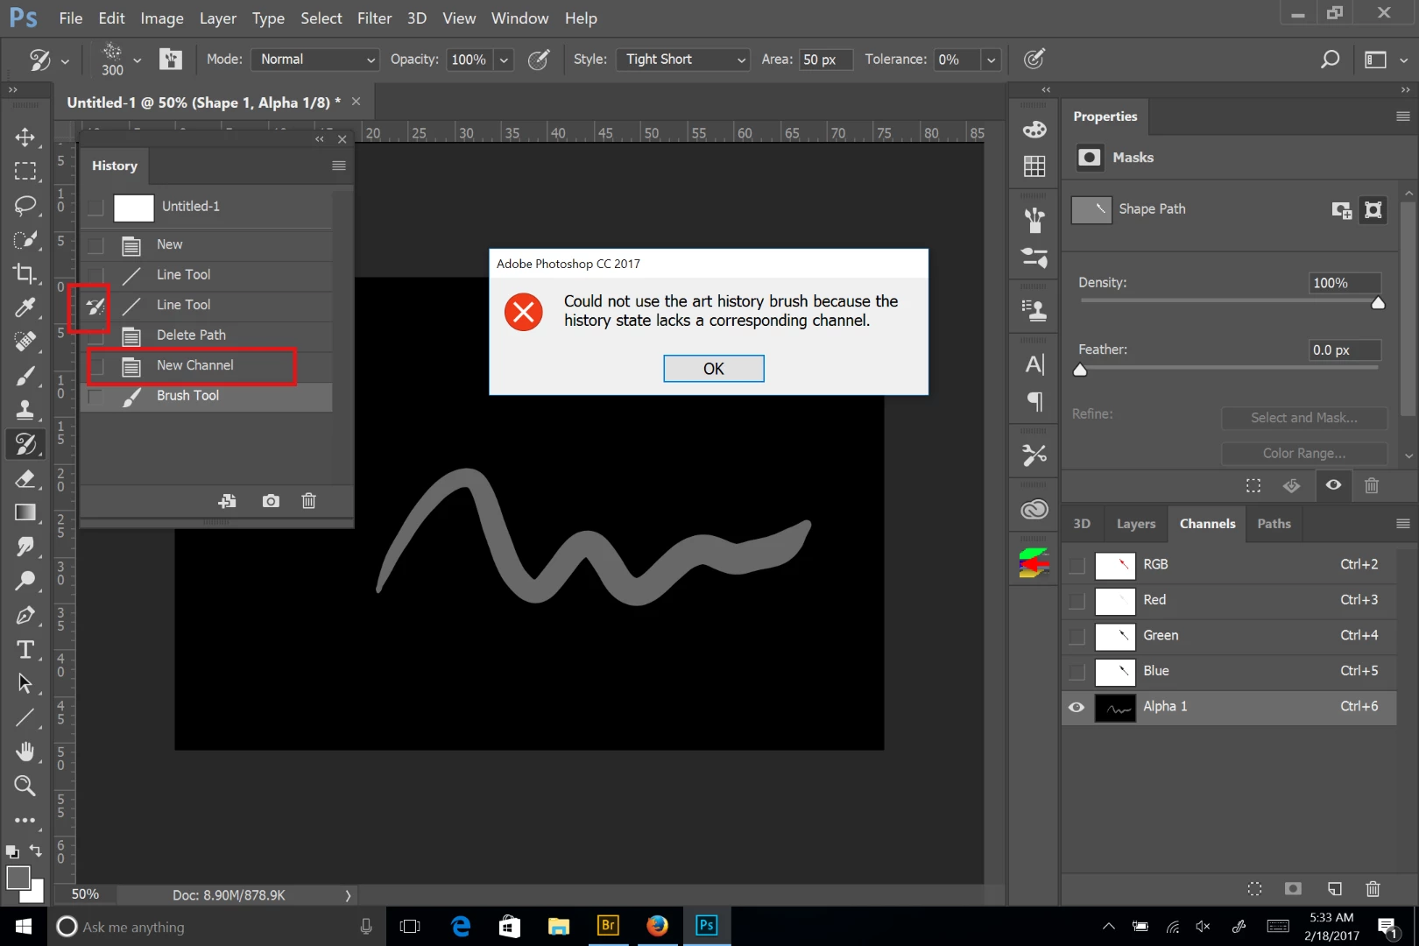Set history brush source to Delete Path
Image resolution: width=1419 pixels, height=946 pixels.
coord(95,335)
